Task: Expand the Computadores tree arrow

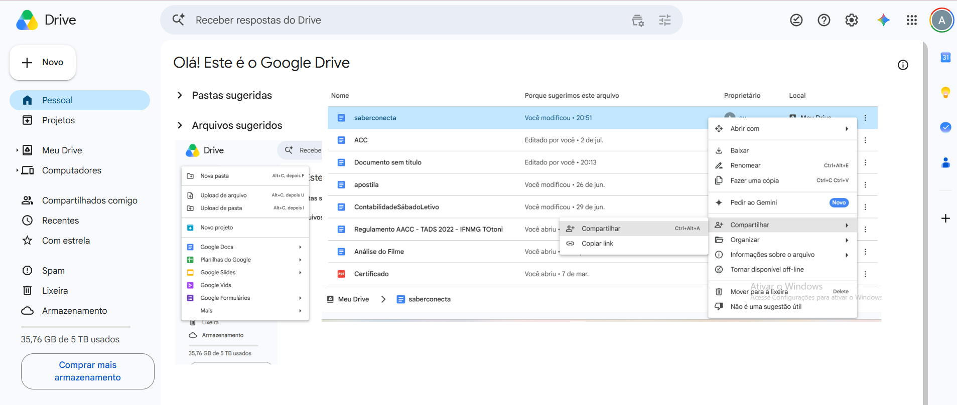Action: [x=17, y=170]
